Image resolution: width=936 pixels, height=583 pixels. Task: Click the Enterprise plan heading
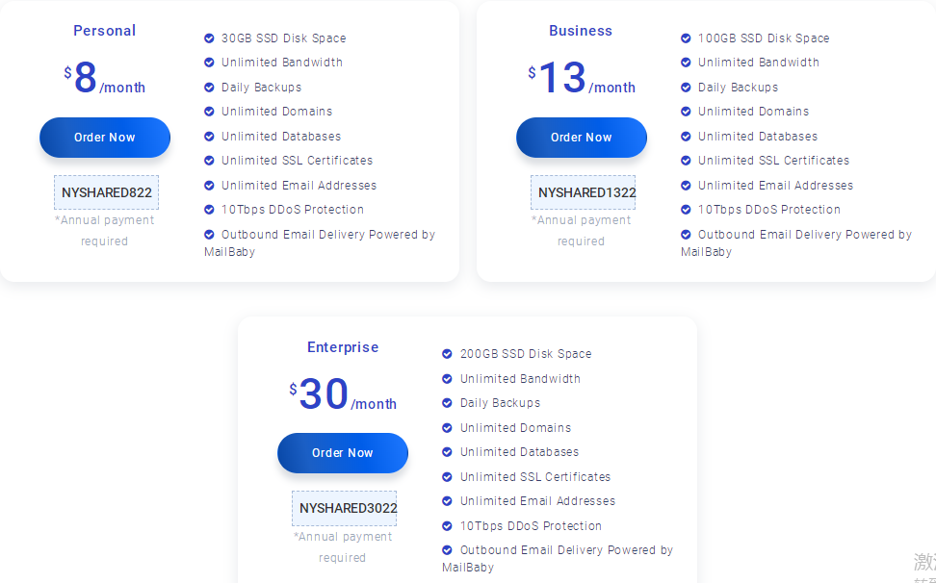click(x=343, y=347)
